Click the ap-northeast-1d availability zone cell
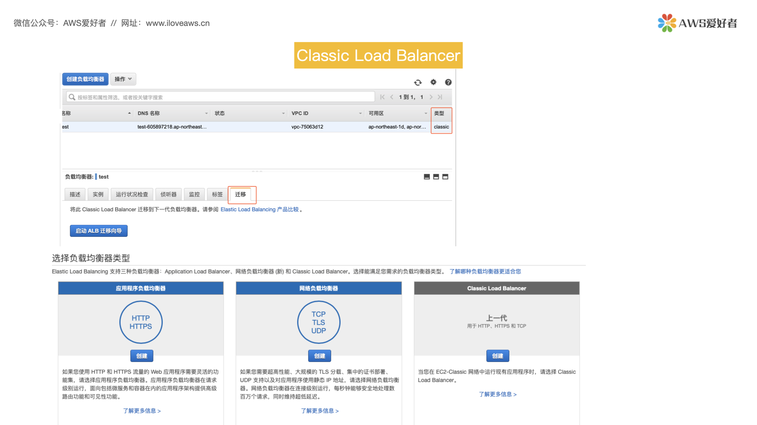Viewport: 757px width, 425px height. pos(397,127)
